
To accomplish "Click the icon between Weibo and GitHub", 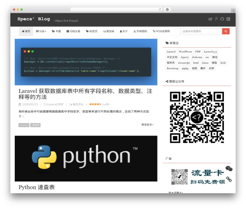I will [x=216, y=19].
